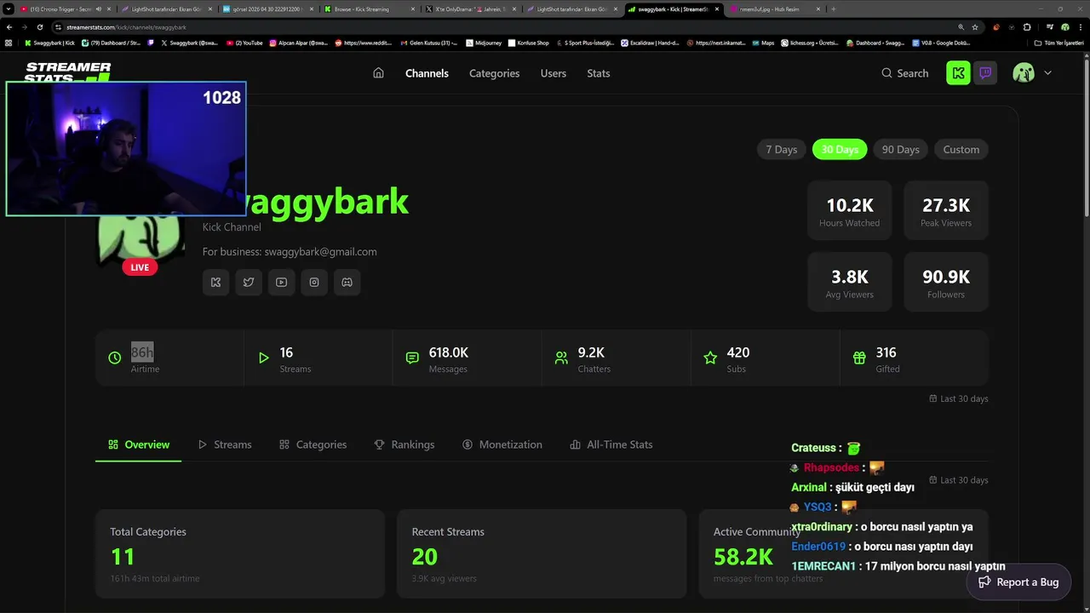
Task: Switch to Browse - Kick Streaming tab
Action: point(370,9)
